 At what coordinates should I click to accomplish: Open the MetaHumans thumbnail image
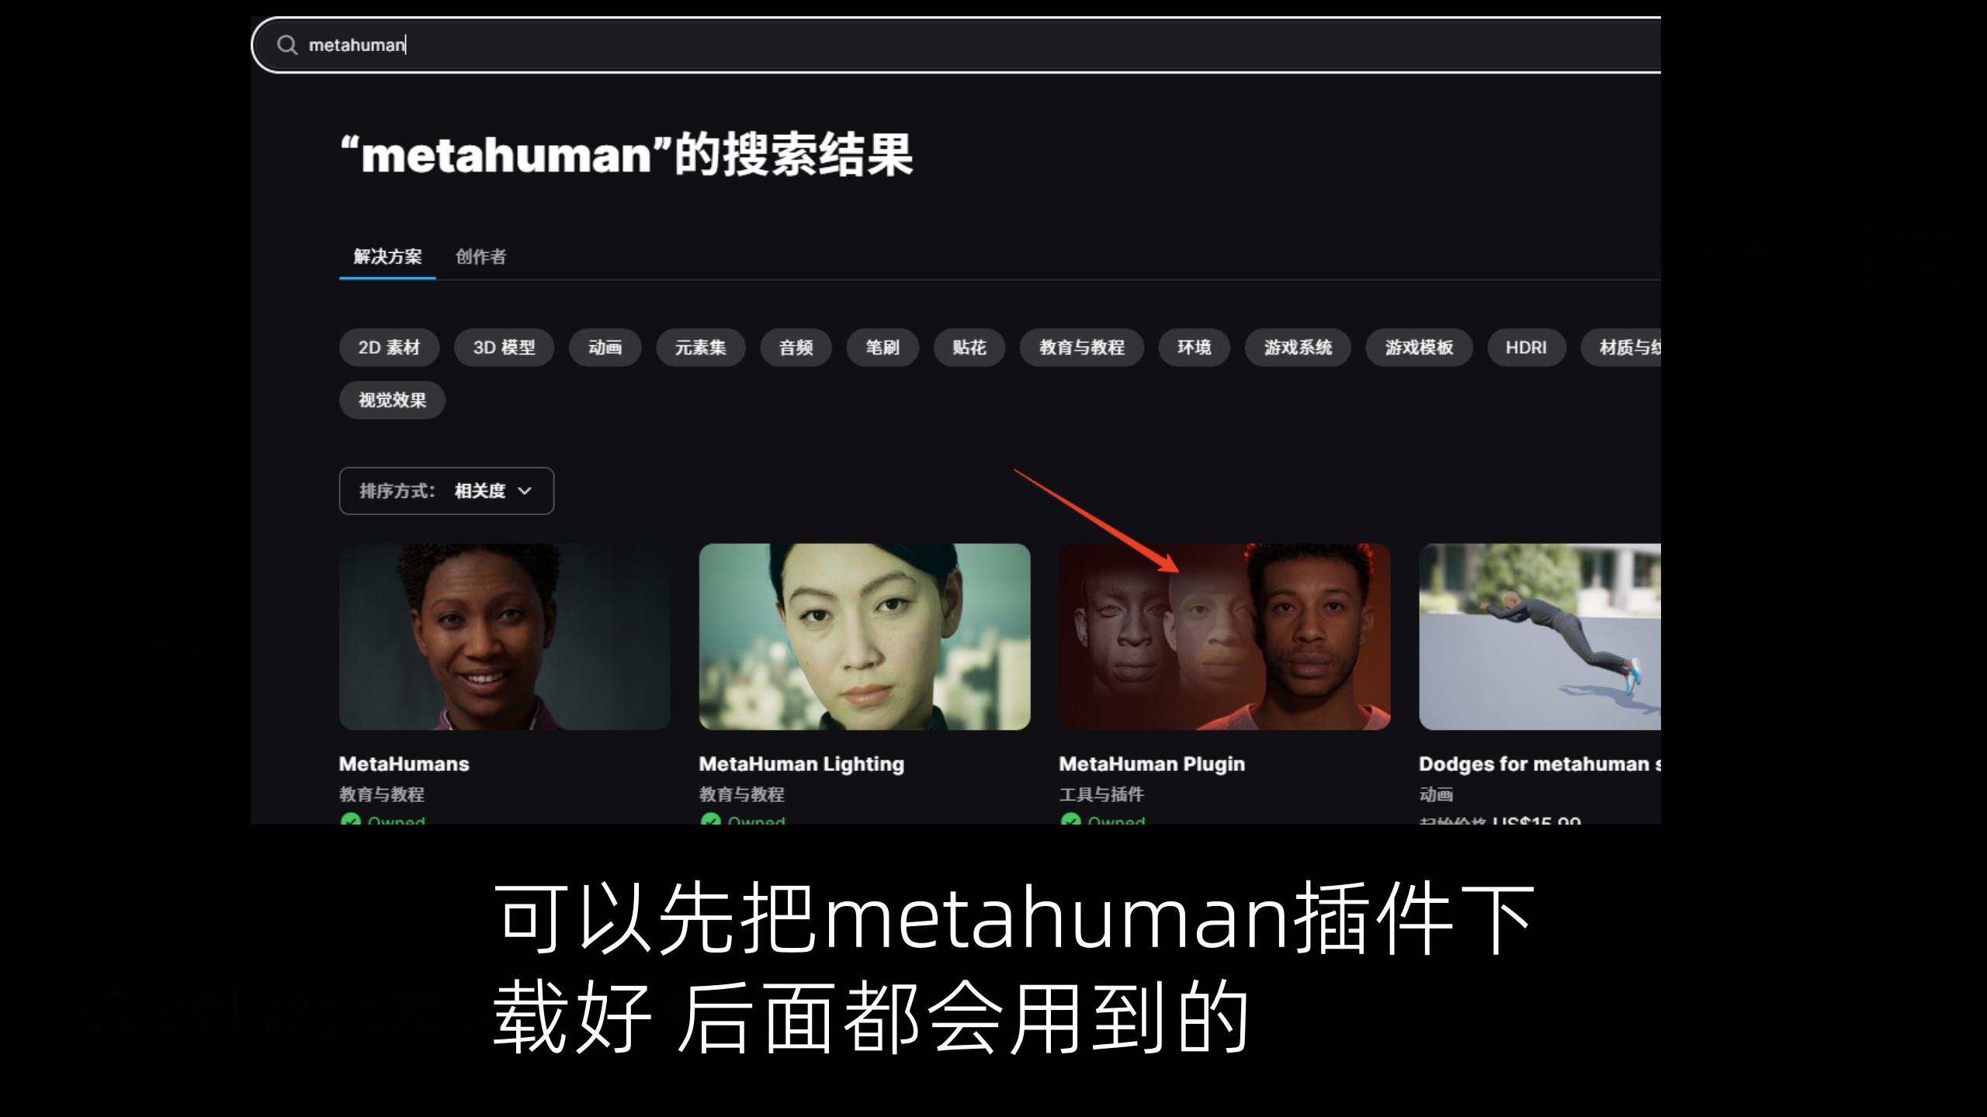click(x=505, y=637)
